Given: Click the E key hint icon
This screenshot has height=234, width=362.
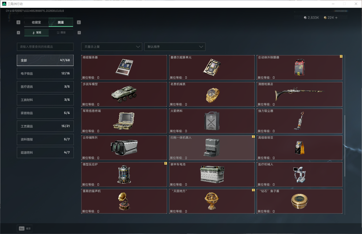Looking at the screenshot, I should tap(79, 22).
